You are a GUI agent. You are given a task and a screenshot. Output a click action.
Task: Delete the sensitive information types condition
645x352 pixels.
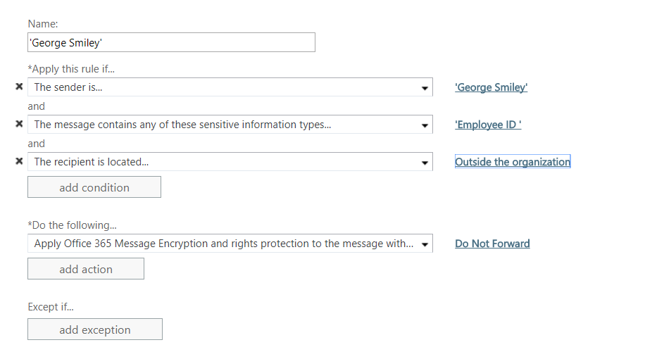19,124
